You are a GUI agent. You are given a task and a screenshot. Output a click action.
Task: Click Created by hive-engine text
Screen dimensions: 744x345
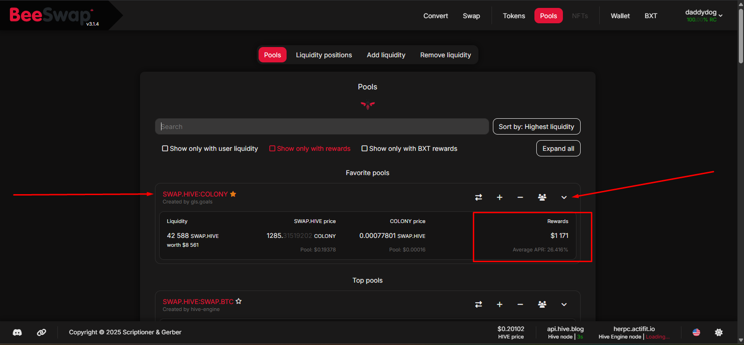191,310
